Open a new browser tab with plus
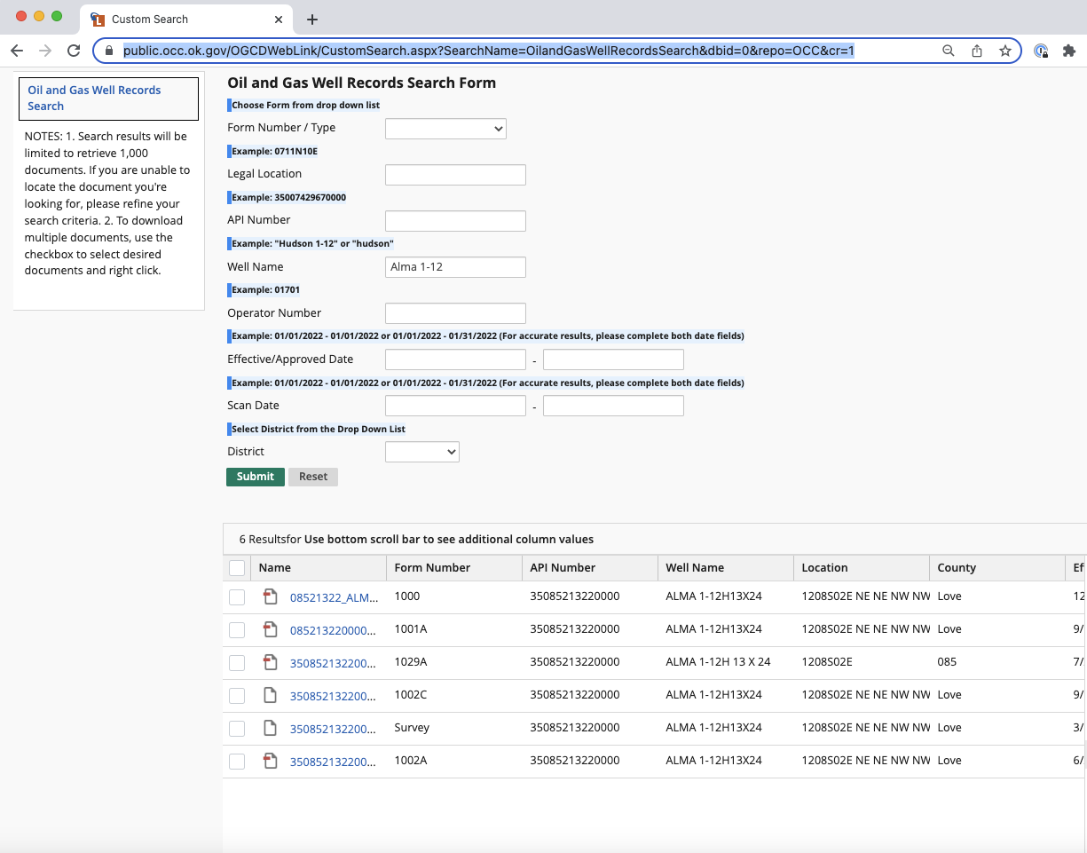The width and height of the screenshot is (1087, 853). pyautogui.click(x=312, y=20)
